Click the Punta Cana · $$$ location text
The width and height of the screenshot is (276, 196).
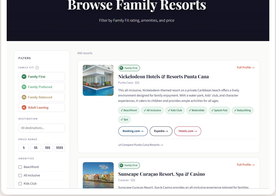129,83
